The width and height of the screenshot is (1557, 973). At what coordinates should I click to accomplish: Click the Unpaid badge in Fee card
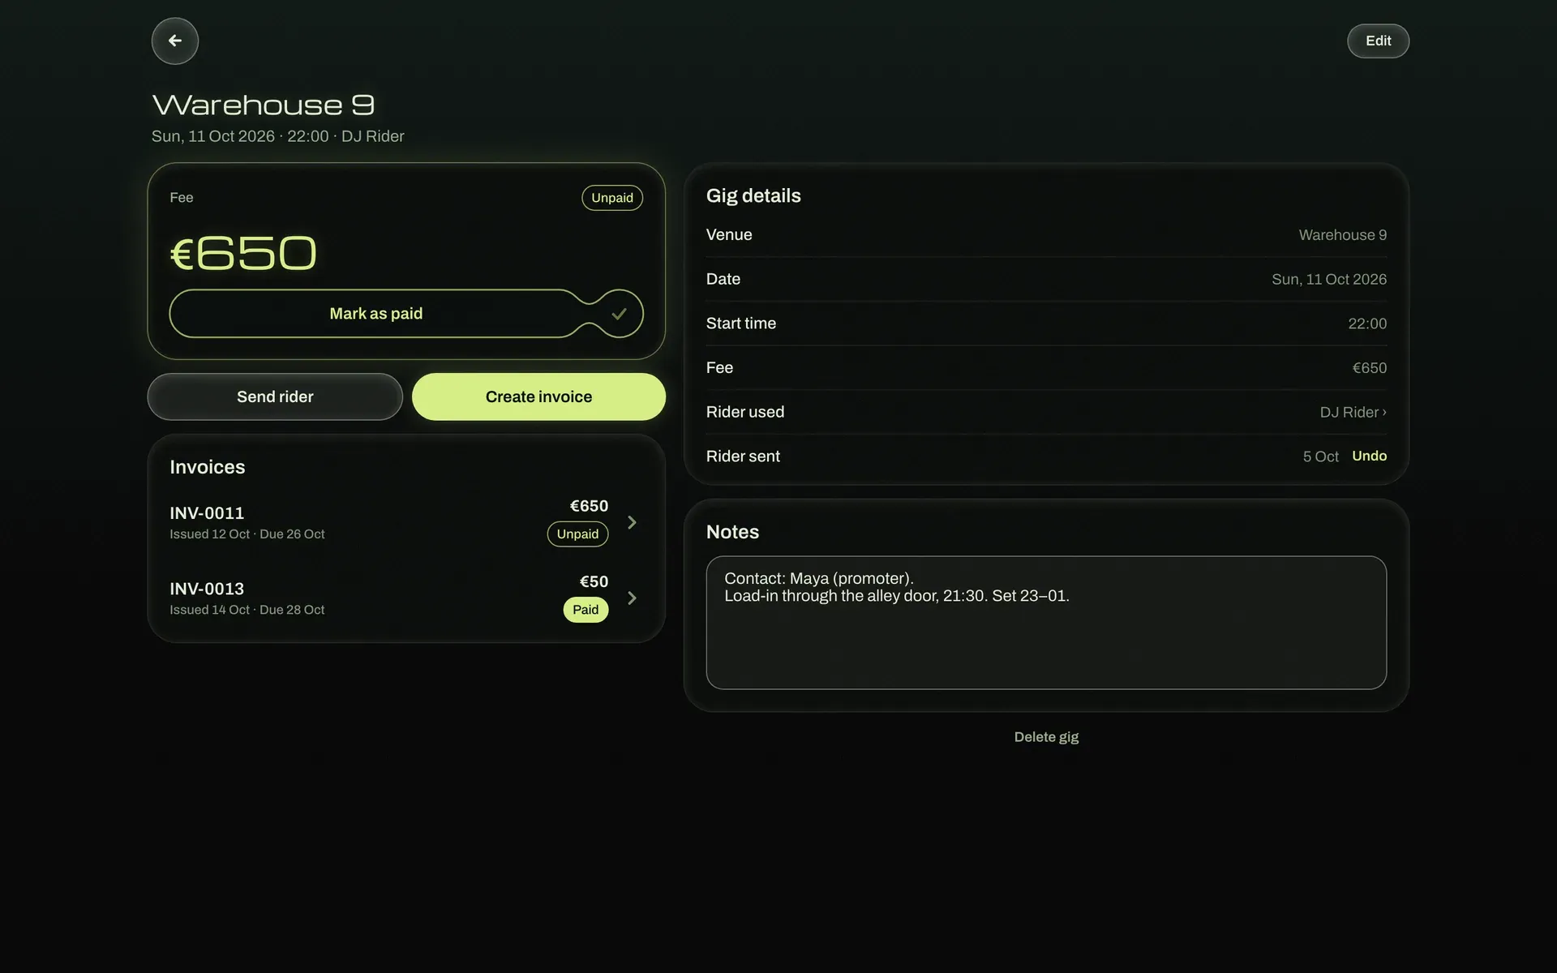(x=611, y=198)
